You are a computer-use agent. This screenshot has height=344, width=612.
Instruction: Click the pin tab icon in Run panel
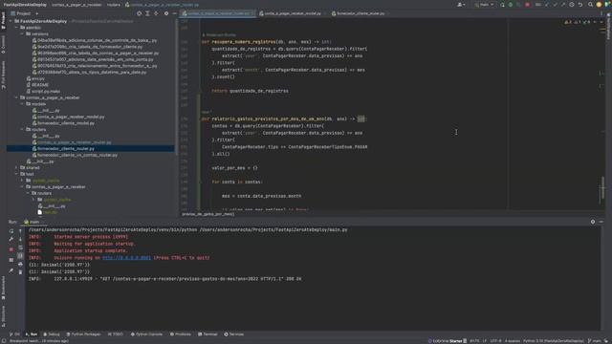pos(11,270)
